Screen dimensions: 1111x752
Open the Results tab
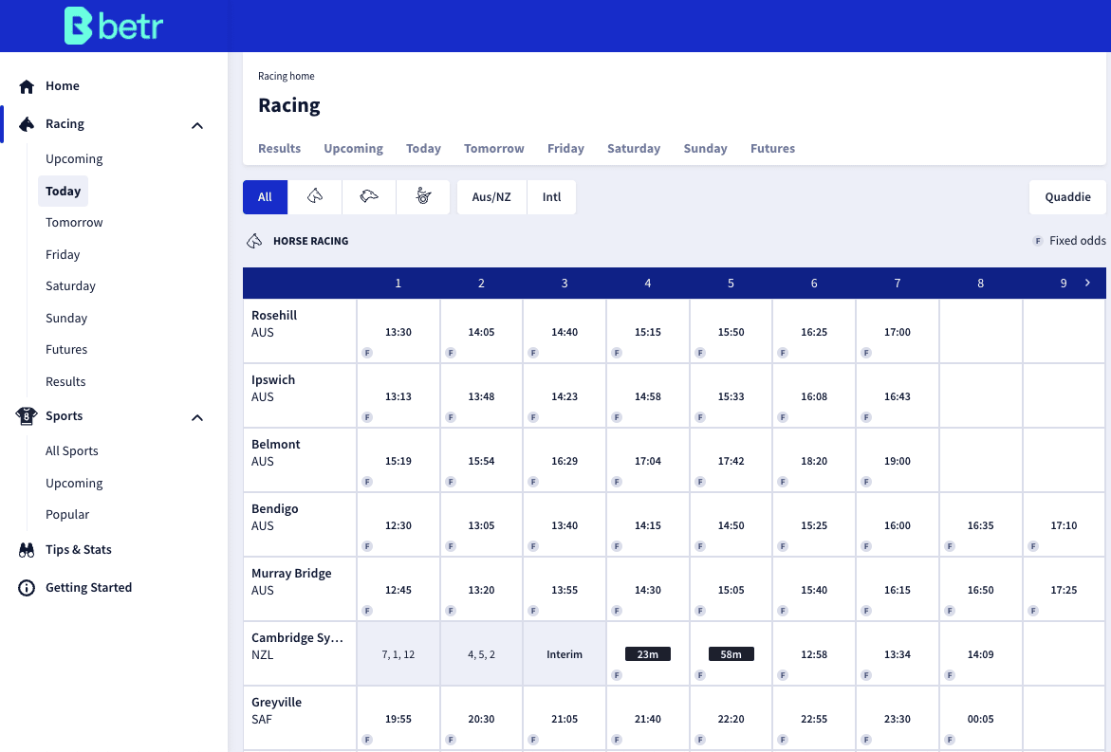coord(279,149)
